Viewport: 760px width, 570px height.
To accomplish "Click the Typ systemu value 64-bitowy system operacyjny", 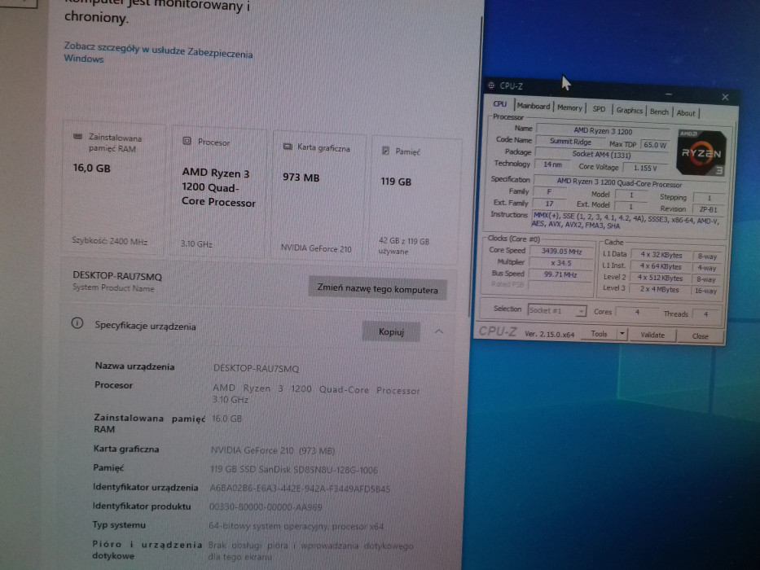I will (x=296, y=526).
